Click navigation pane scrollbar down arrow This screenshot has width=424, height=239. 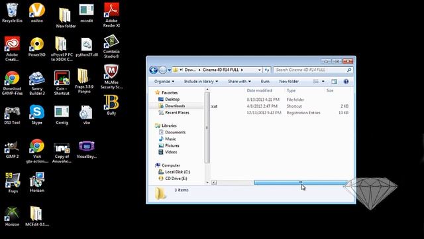(x=207, y=183)
